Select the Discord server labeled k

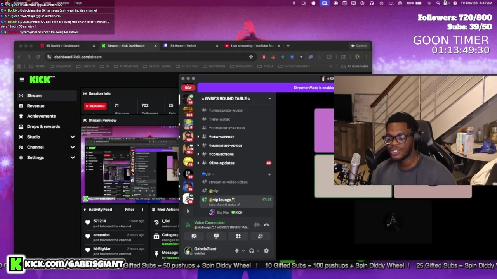coord(188,211)
